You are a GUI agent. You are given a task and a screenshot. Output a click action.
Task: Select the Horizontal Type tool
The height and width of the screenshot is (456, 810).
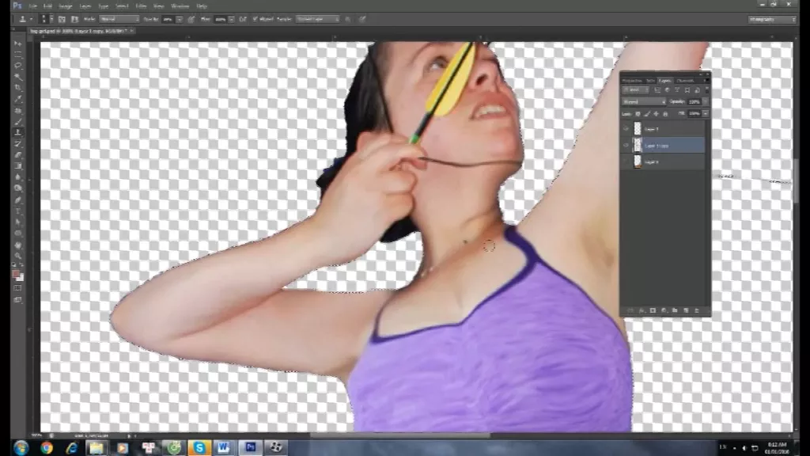coord(18,211)
